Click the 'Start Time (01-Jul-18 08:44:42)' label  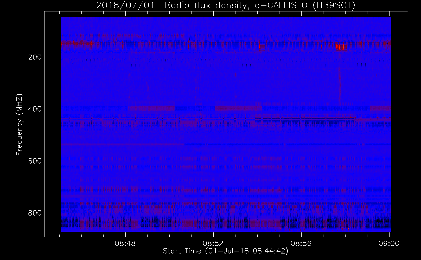(x=226, y=251)
